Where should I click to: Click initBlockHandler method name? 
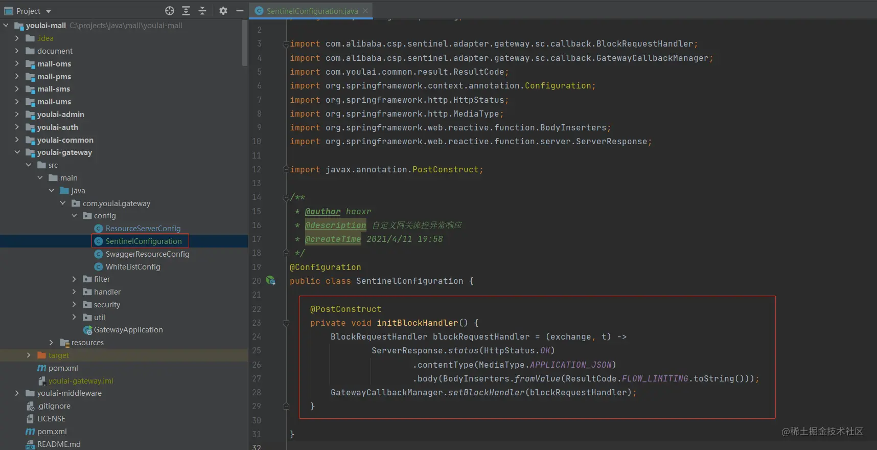418,323
